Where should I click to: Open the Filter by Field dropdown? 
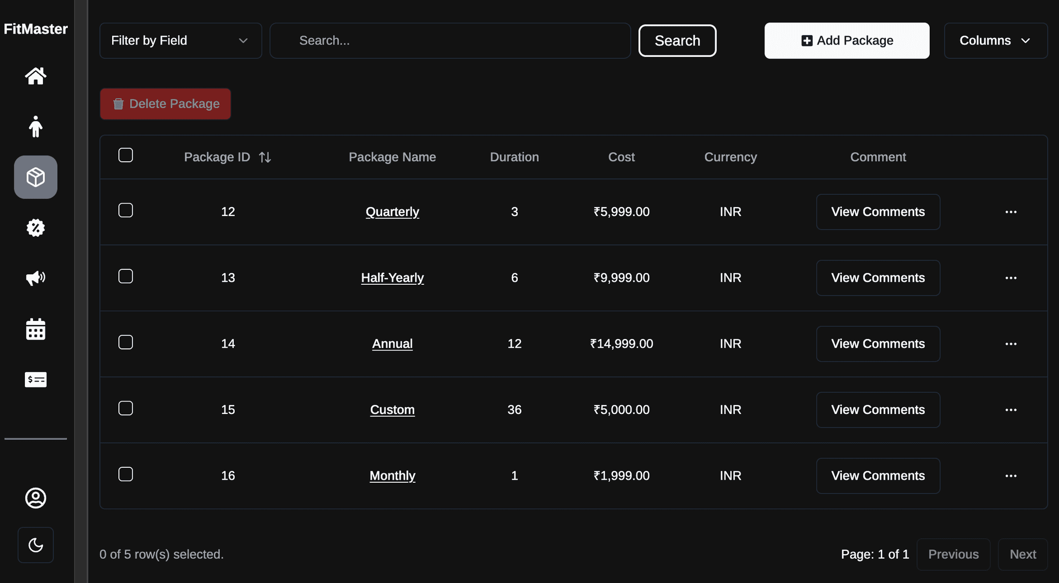[x=180, y=40]
